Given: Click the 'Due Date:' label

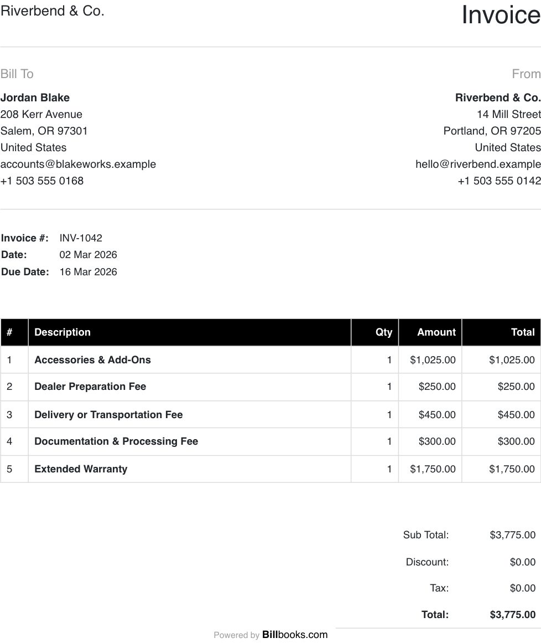Looking at the screenshot, I should (25, 272).
